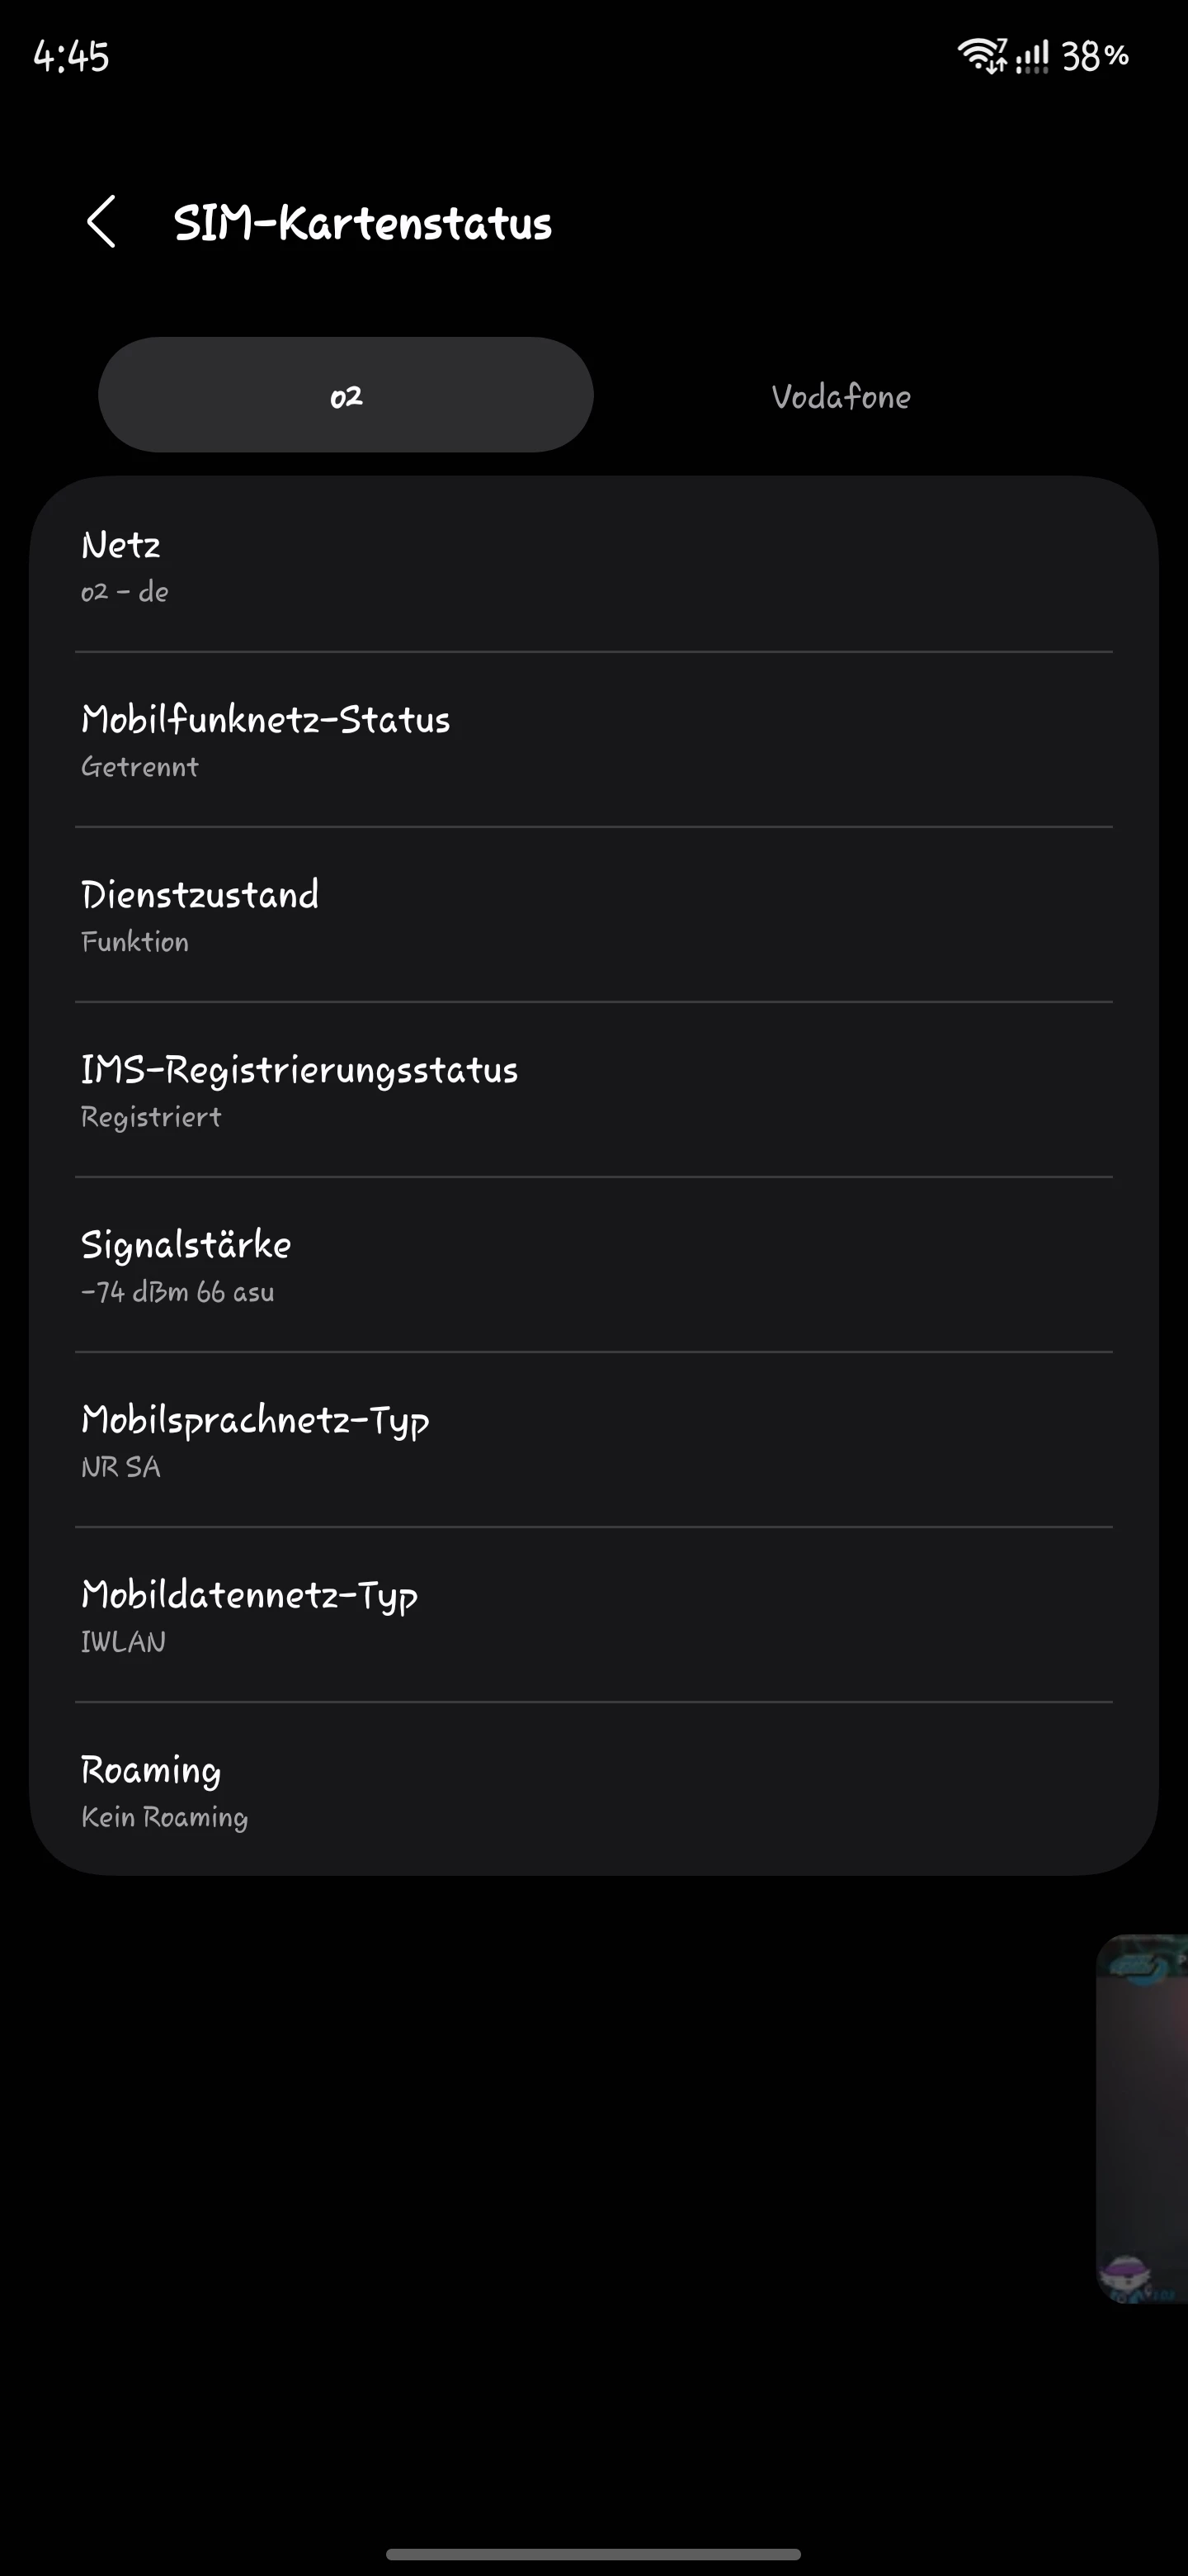Open the Mobilfunknetz-Status entry
Image resolution: width=1188 pixels, height=2576 pixels.
point(593,740)
